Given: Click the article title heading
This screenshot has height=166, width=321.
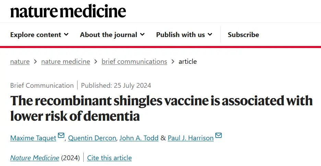Looking at the screenshot, I should 161,108.
